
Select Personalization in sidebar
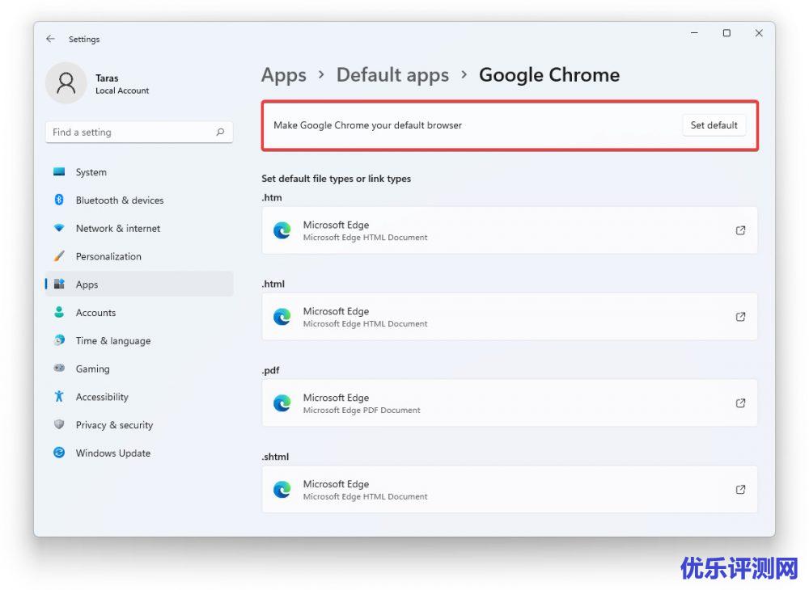click(139, 256)
